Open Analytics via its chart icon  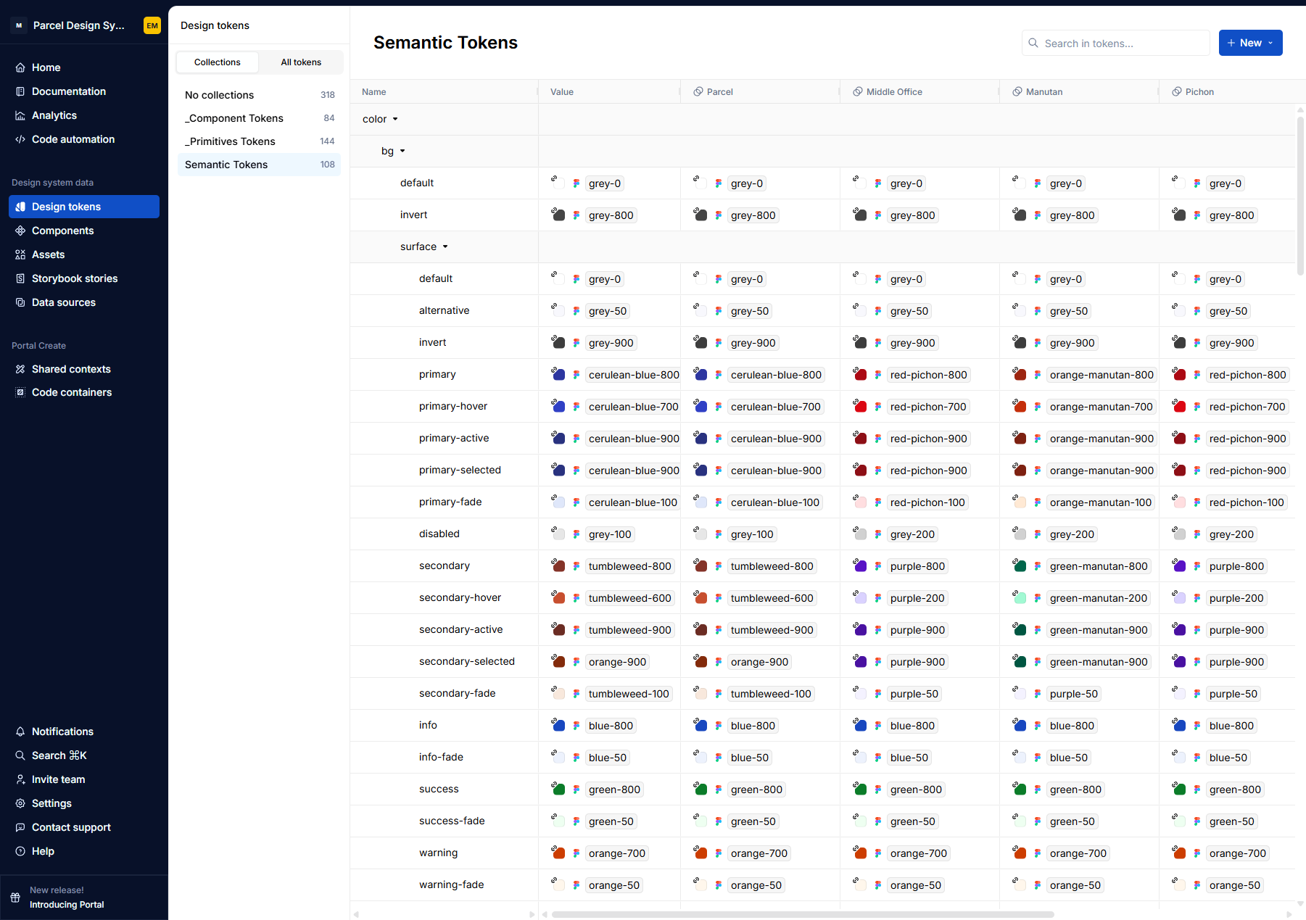point(20,115)
